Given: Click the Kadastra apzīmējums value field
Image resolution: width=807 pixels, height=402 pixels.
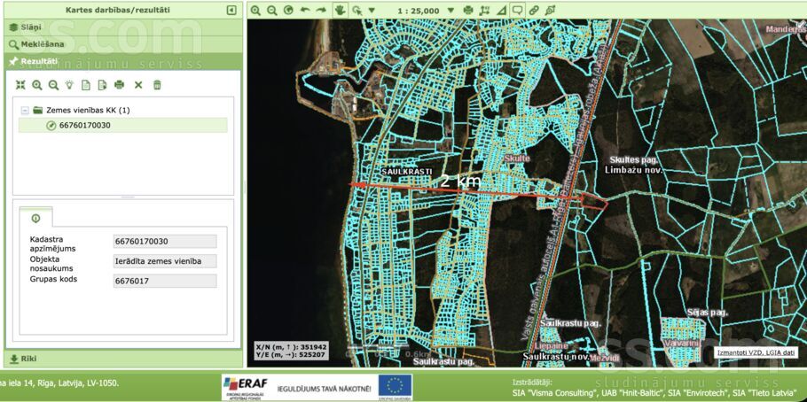Looking at the screenshot, I should (x=165, y=242).
